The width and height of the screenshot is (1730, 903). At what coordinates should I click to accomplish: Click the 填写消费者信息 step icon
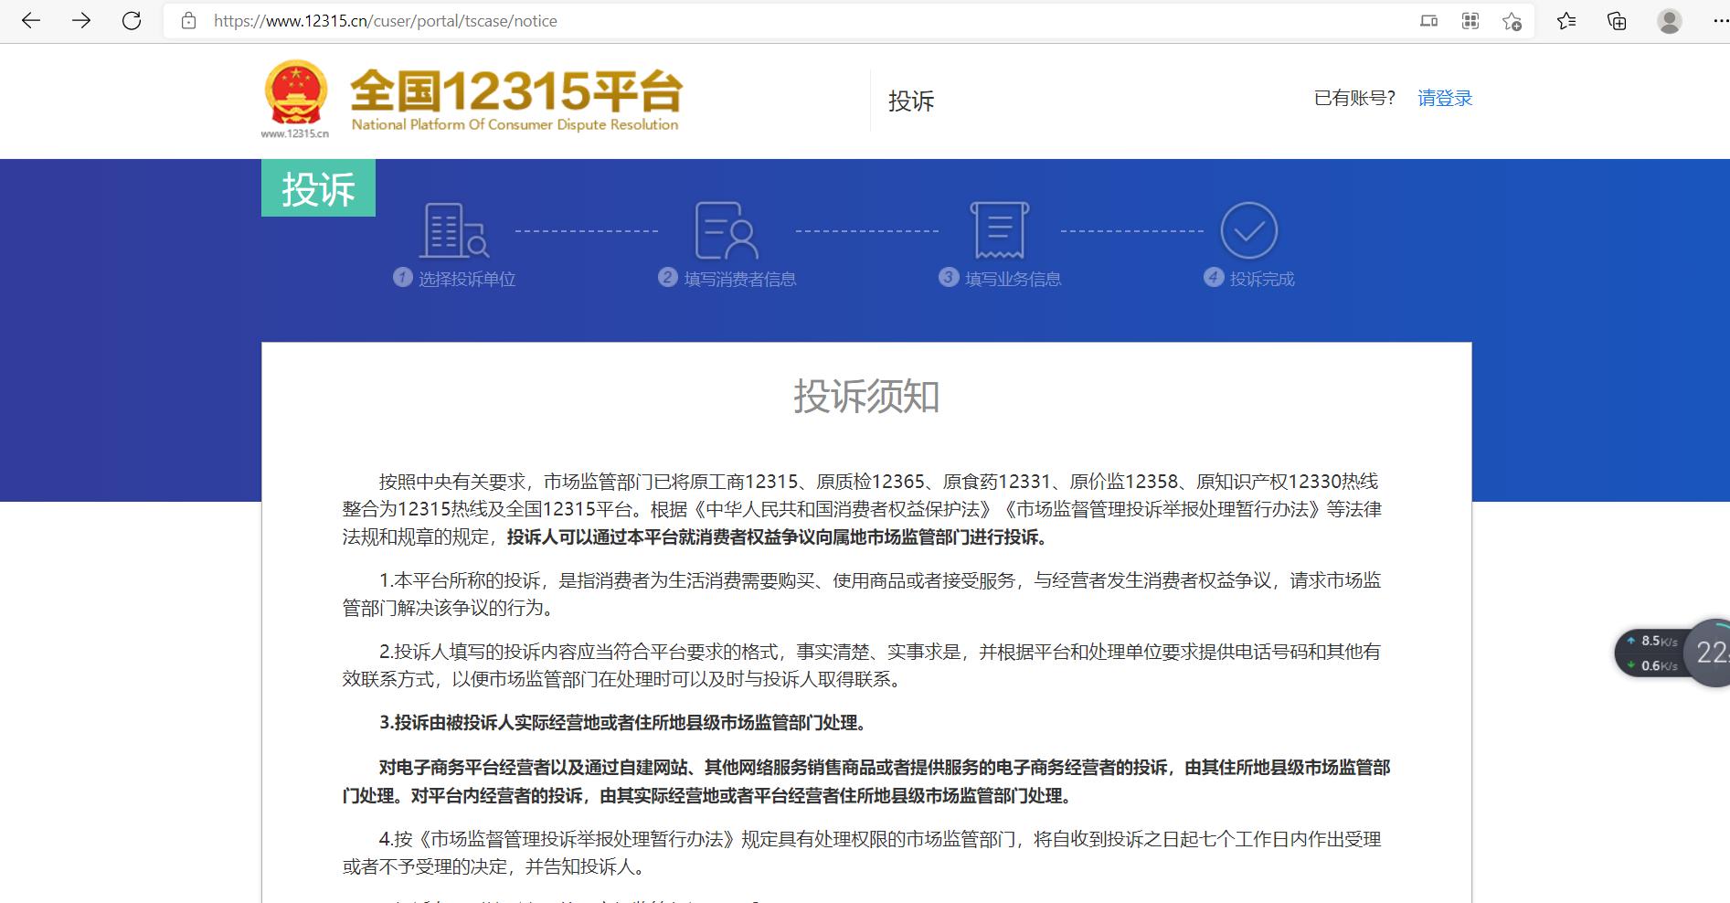pos(727,231)
